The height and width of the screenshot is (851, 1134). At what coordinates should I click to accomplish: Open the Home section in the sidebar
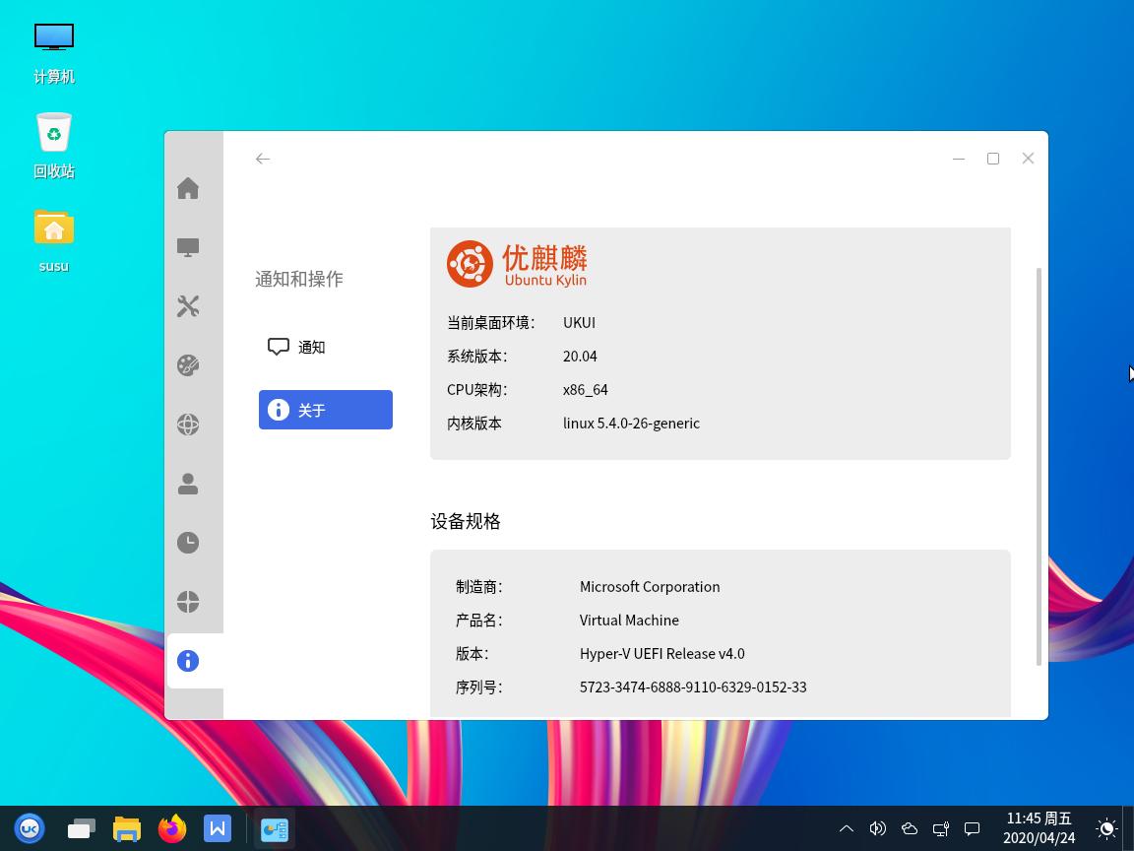pyautogui.click(x=188, y=188)
